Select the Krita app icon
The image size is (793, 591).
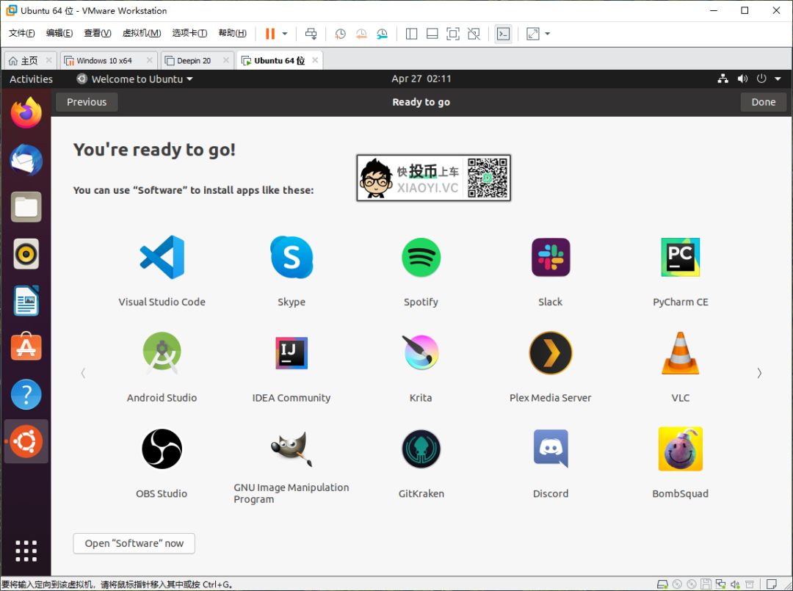[x=421, y=353]
